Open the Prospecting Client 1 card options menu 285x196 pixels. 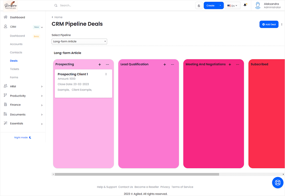coord(106,74)
